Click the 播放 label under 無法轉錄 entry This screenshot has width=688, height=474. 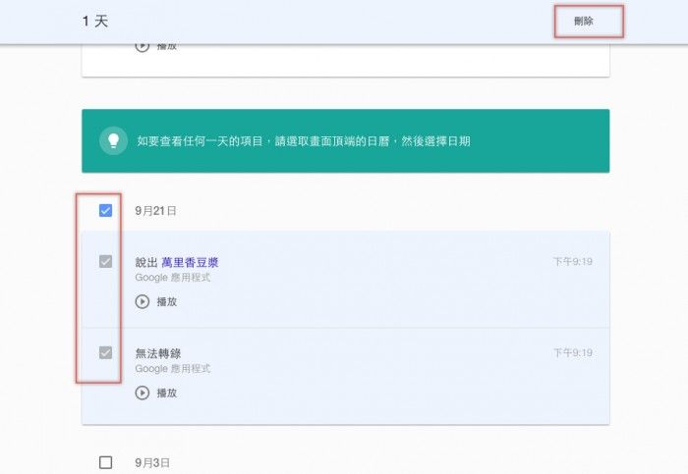(x=167, y=393)
